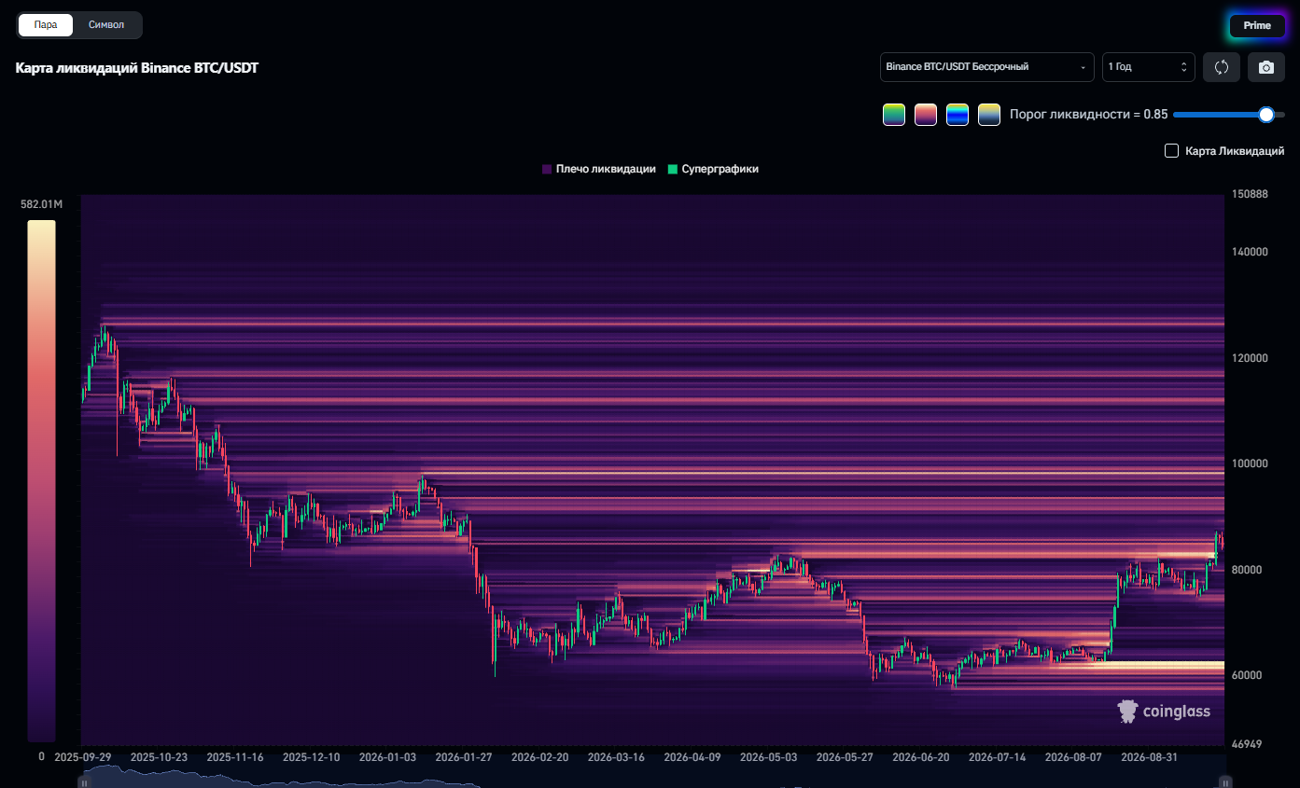This screenshot has height=788, width=1300.
Task: Open the Binance BTC/USDT Бессрочный dropdown
Action: 987,67
